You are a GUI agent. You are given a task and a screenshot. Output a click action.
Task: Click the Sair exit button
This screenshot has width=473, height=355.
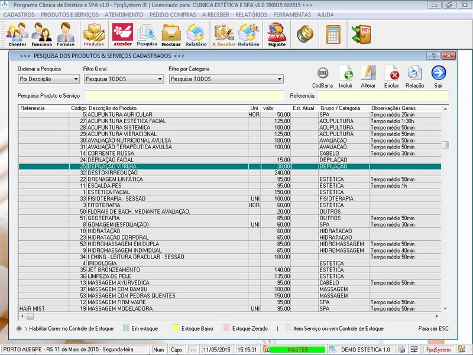(438, 75)
